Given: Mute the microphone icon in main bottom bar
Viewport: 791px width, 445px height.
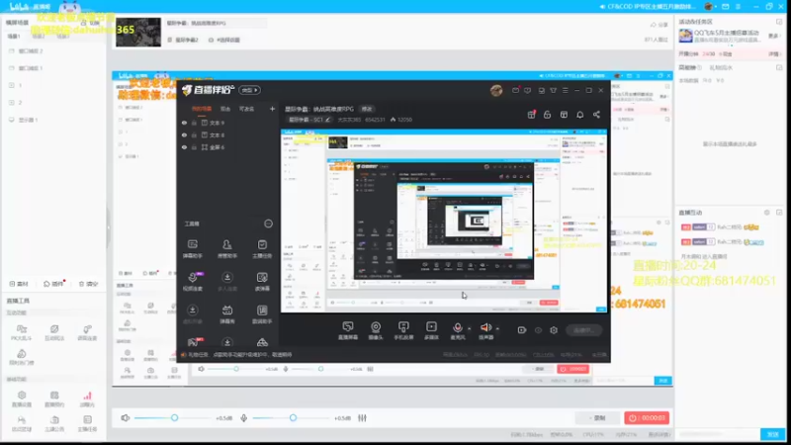Looking at the screenshot, I should [243, 417].
